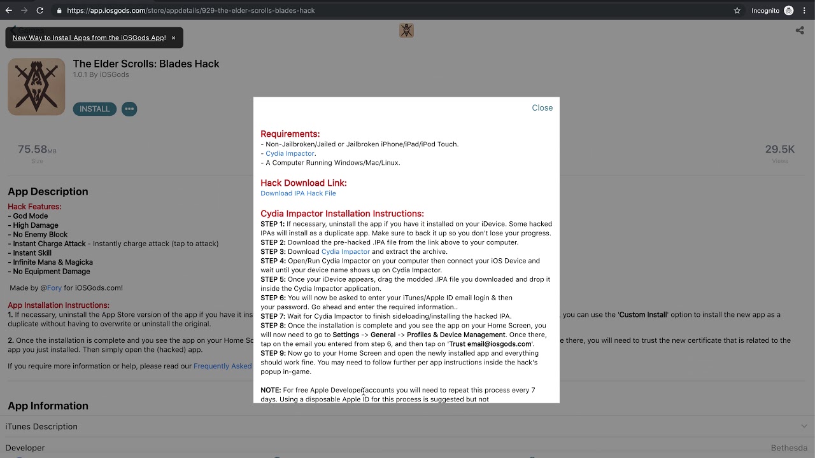This screenshot has width=815, height=458.
Task: Click the Hack Features heading
Action: [x=34, y=207]
